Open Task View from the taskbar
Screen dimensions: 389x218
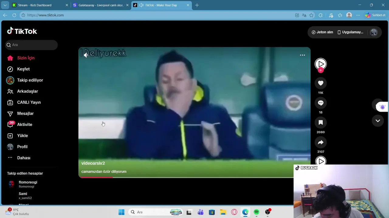pos(189,212)
